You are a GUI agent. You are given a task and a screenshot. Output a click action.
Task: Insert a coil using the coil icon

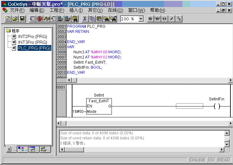click(x=164, y=19)
